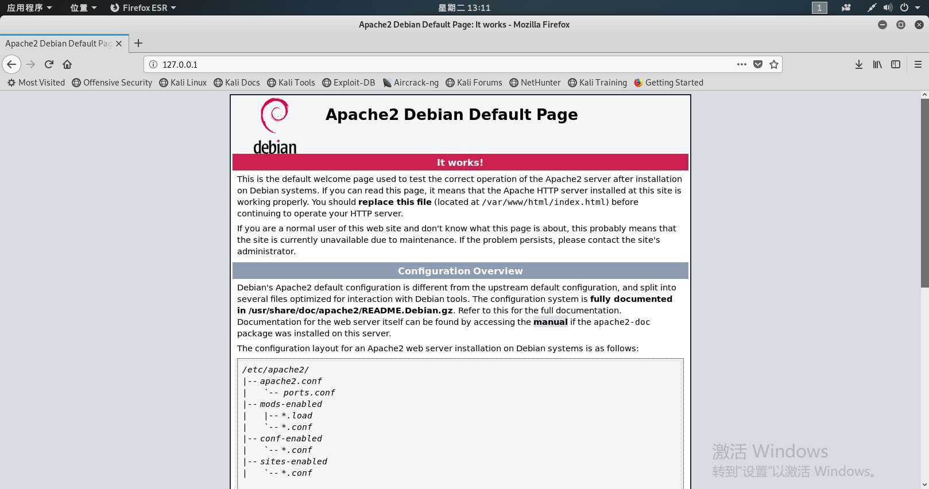Open the Exploit-DB bookmark
This screenshot has height=489, width=929.
coord(349,83)
